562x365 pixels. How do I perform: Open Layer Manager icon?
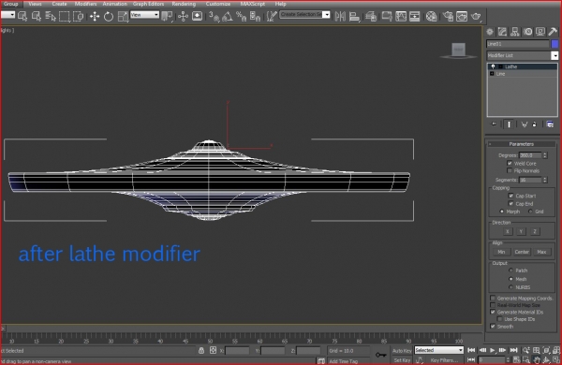tap(371, 16)
